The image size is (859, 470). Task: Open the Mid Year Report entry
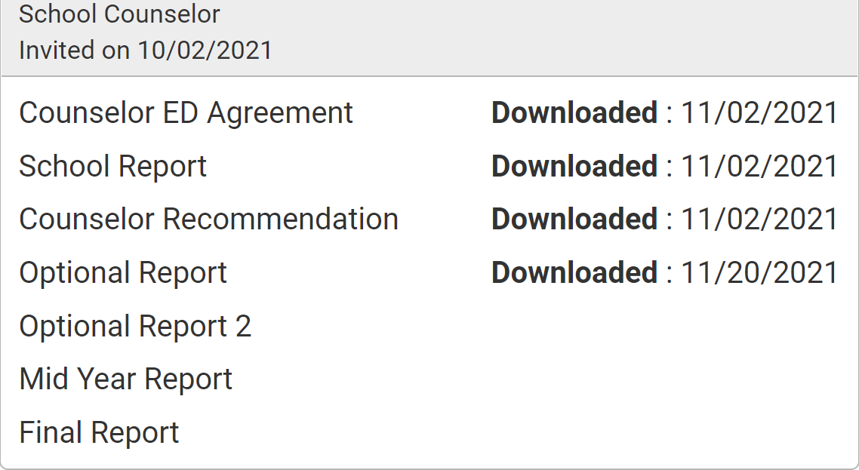pos(126,379)
